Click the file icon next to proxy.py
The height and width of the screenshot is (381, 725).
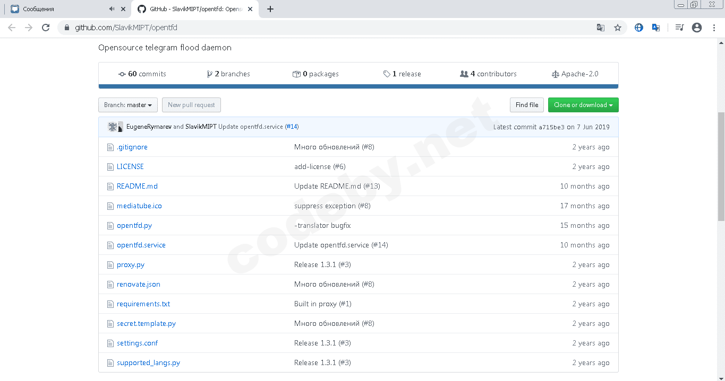(110, 265)
